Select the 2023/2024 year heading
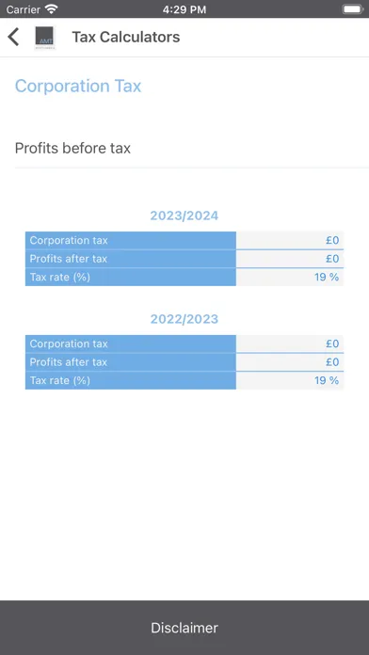369x655 pixels. click(184, 216)
